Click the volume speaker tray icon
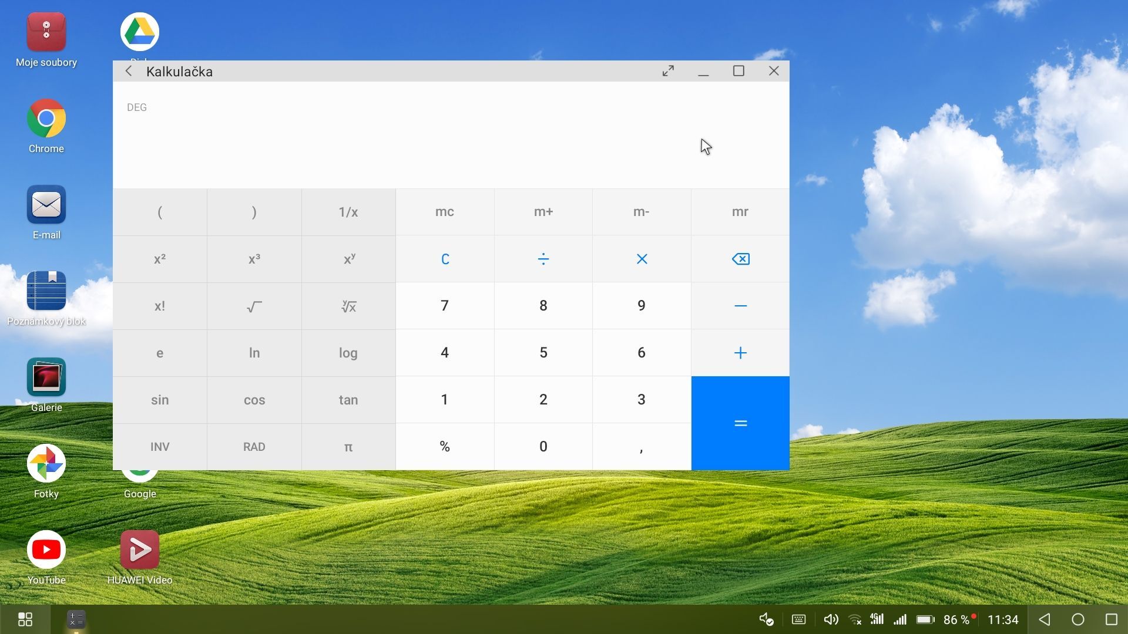1128x634 pixels. [831, 619]
